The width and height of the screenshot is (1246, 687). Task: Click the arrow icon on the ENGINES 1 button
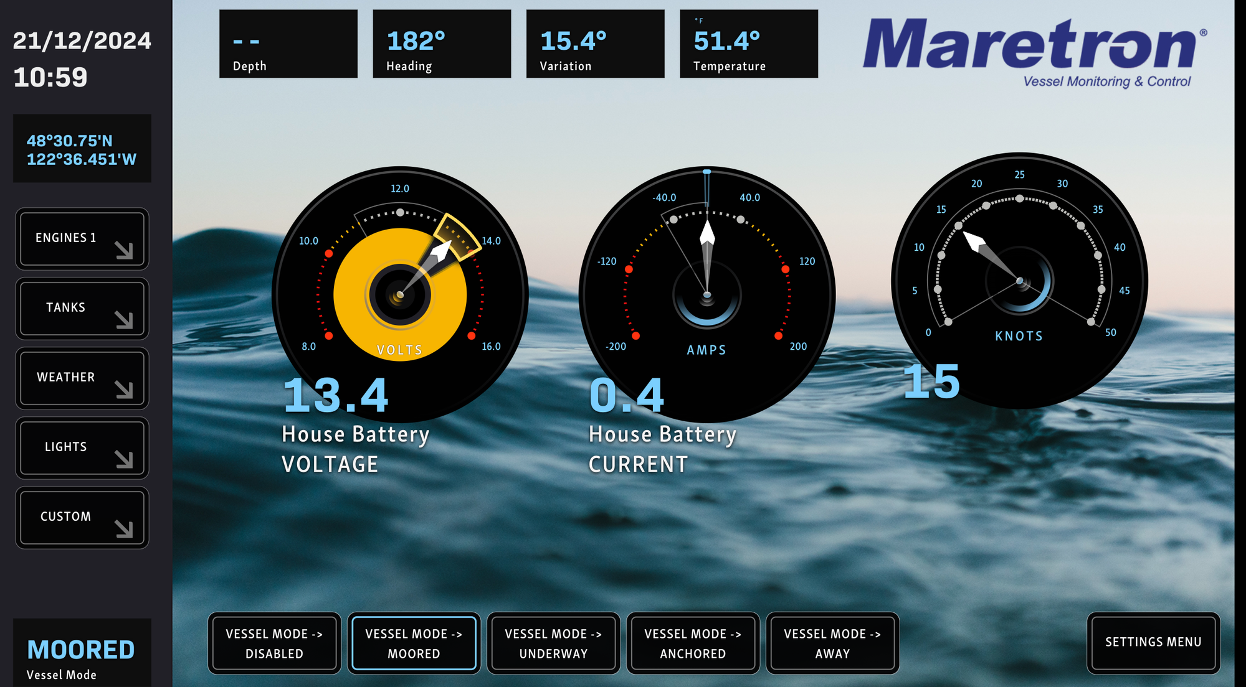point(124,250)
